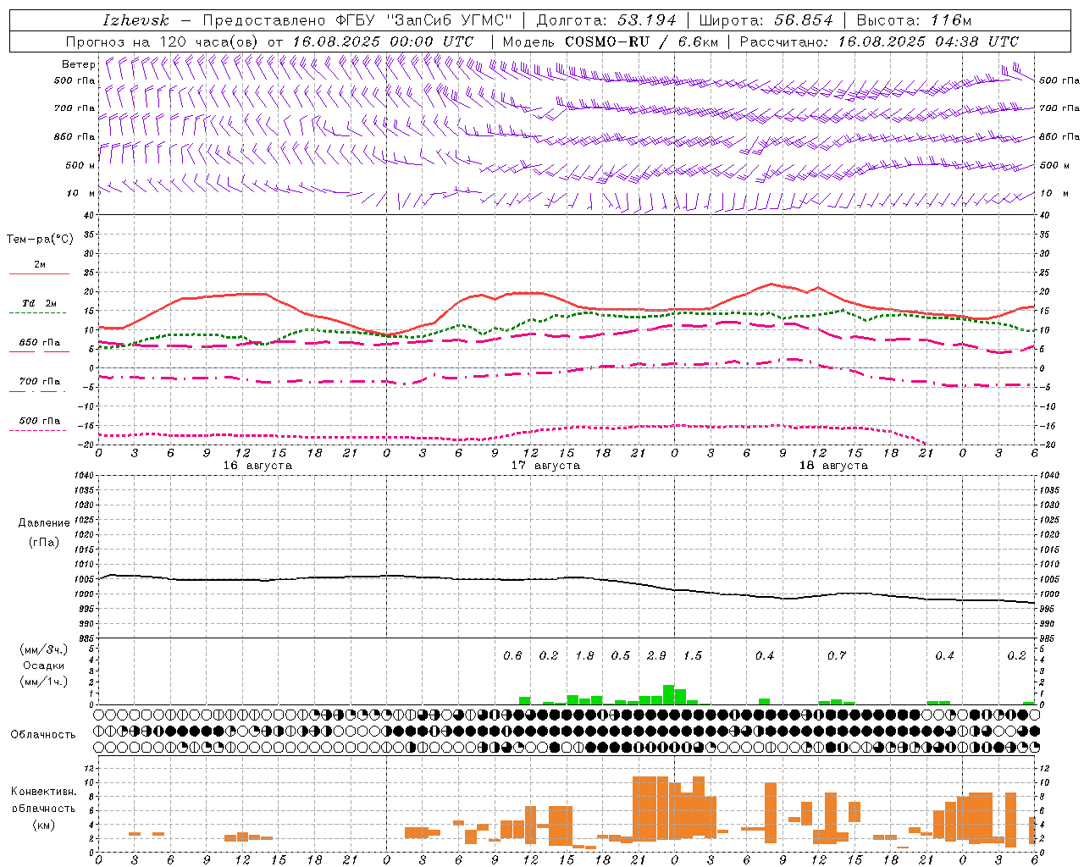This screenshot has width=1084, height=867.
Task: Click the 1.5 three-hour precipitation value
Action: 693,655
